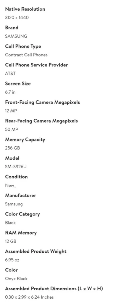Click the Front-Facing Camera Megapixels label
This screenshot has height=304, width=134.
tap(43, 102)
